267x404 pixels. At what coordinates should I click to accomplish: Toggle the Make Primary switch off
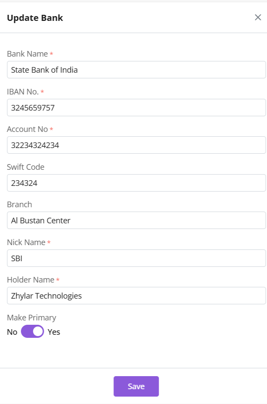pyautogui.click(x=33, y=332)
